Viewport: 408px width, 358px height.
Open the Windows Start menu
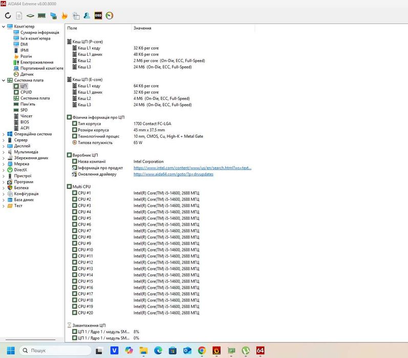click(x=11, y=351)
